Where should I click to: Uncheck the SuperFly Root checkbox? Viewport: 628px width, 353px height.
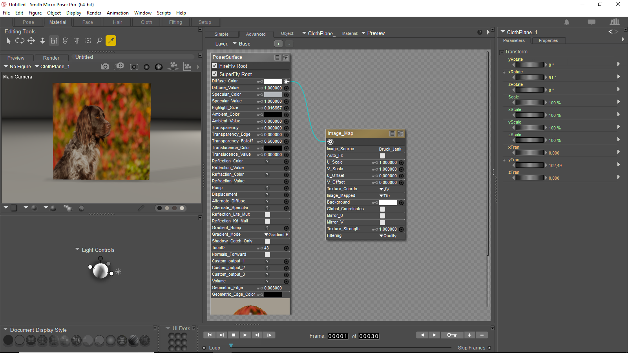(215, 74)
